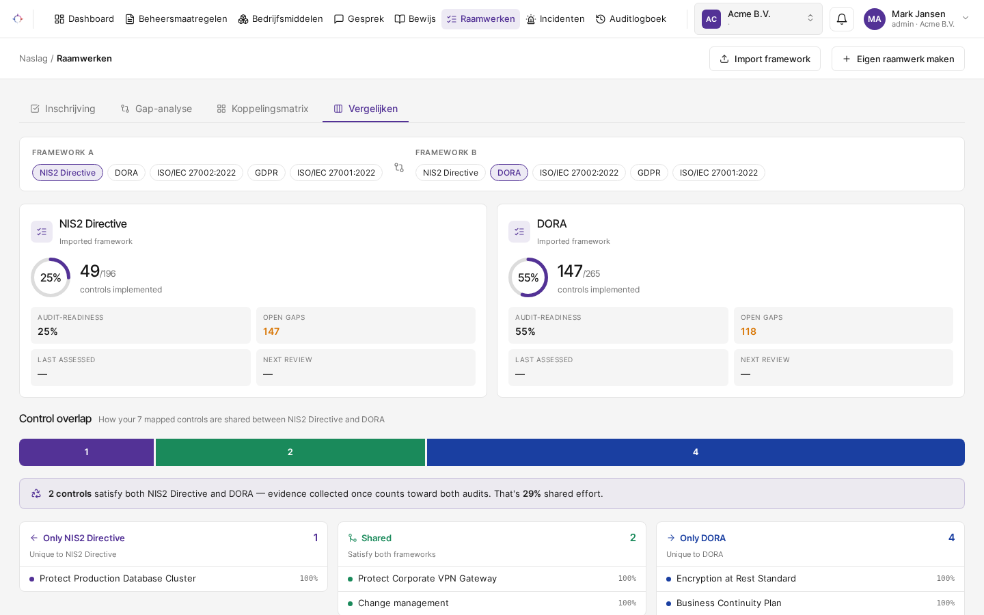Choose DORA for Framework A
This screenshot has height=615, width=984.
coord(126,173)
